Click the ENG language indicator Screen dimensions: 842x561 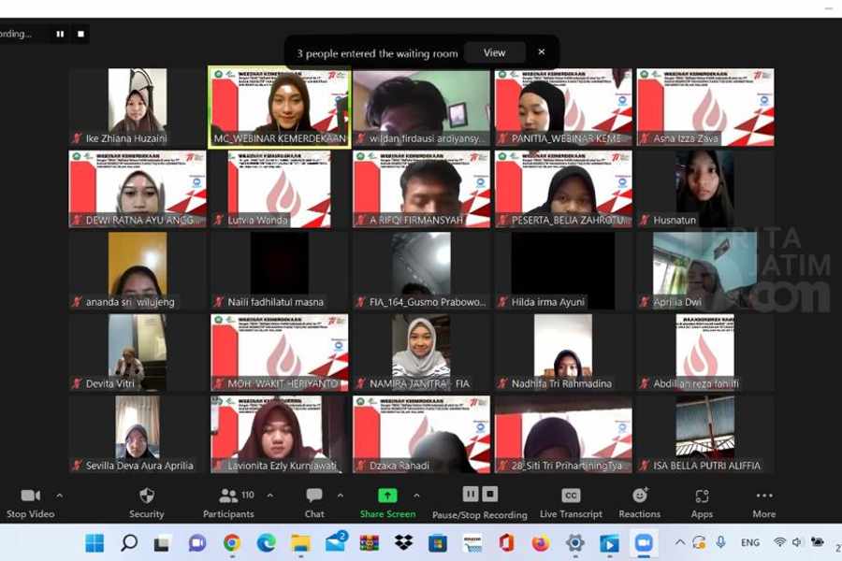point(750,542)
